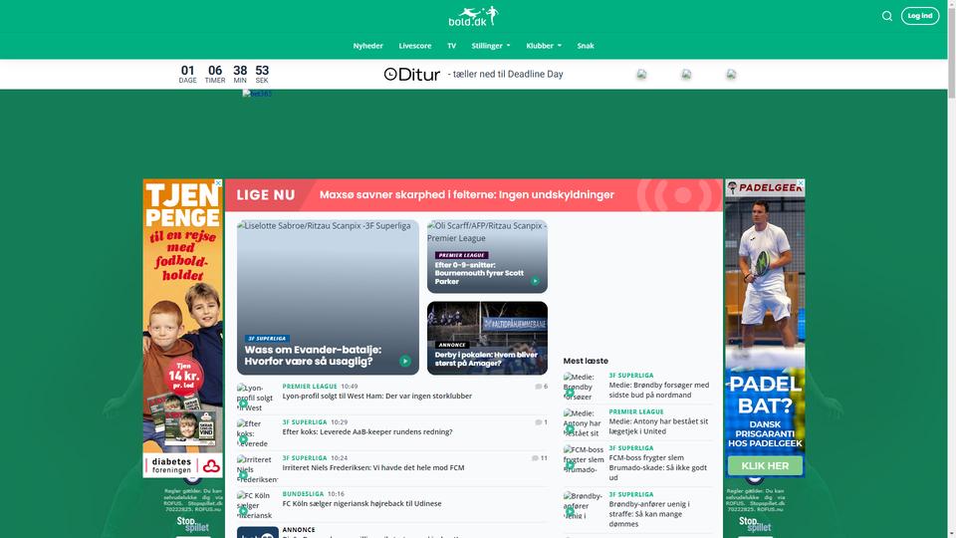The image size is (956, 538).
Task: Click the Efter koks article thumbnail
Action: tap(257, 433)
